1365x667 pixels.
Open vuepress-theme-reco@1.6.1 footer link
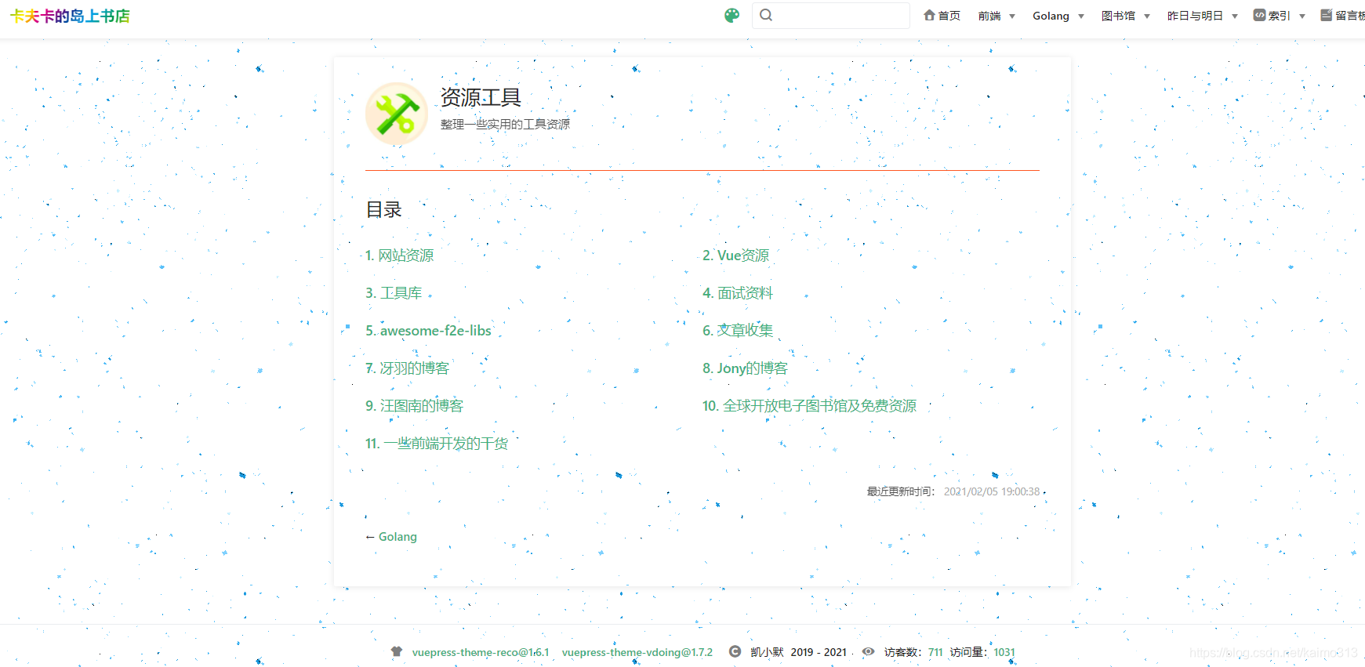click(x=481, y=652)
